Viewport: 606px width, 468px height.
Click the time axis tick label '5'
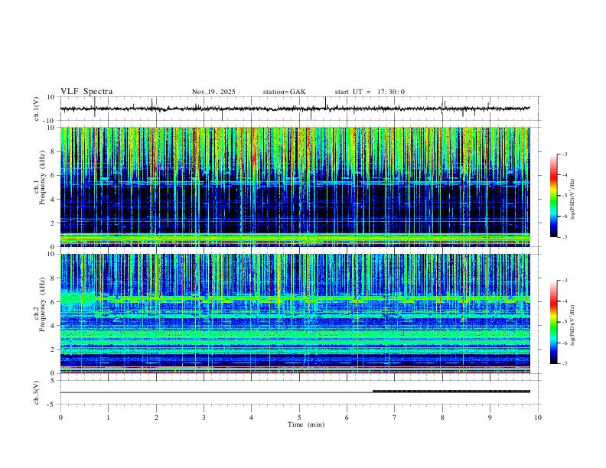[299, 418]
